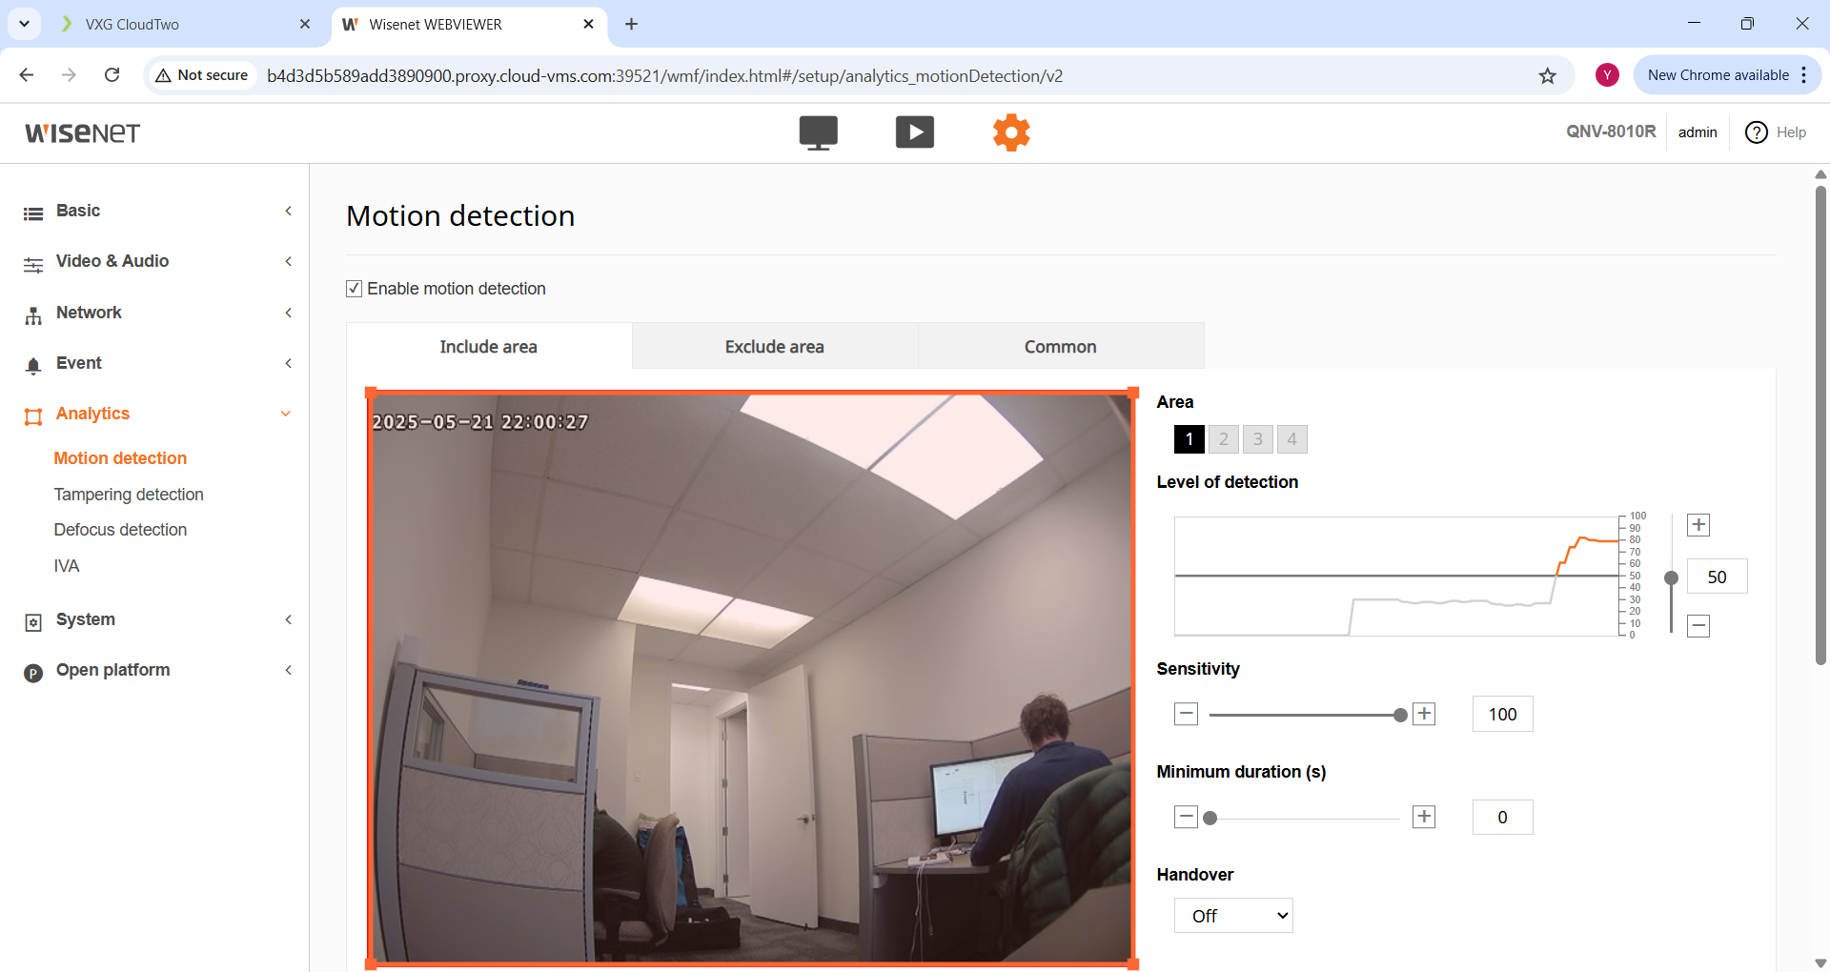Switch to the Exclude area tab
1830x972 pixels.
774,347
